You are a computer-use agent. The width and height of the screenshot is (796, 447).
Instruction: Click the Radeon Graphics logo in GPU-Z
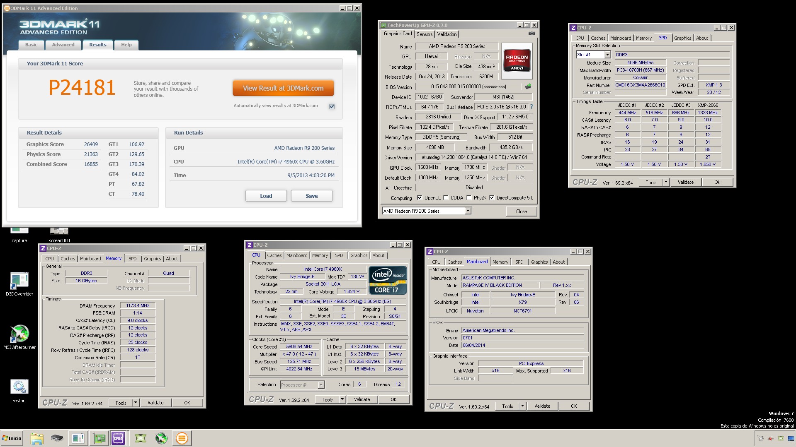tap(517, 60)
